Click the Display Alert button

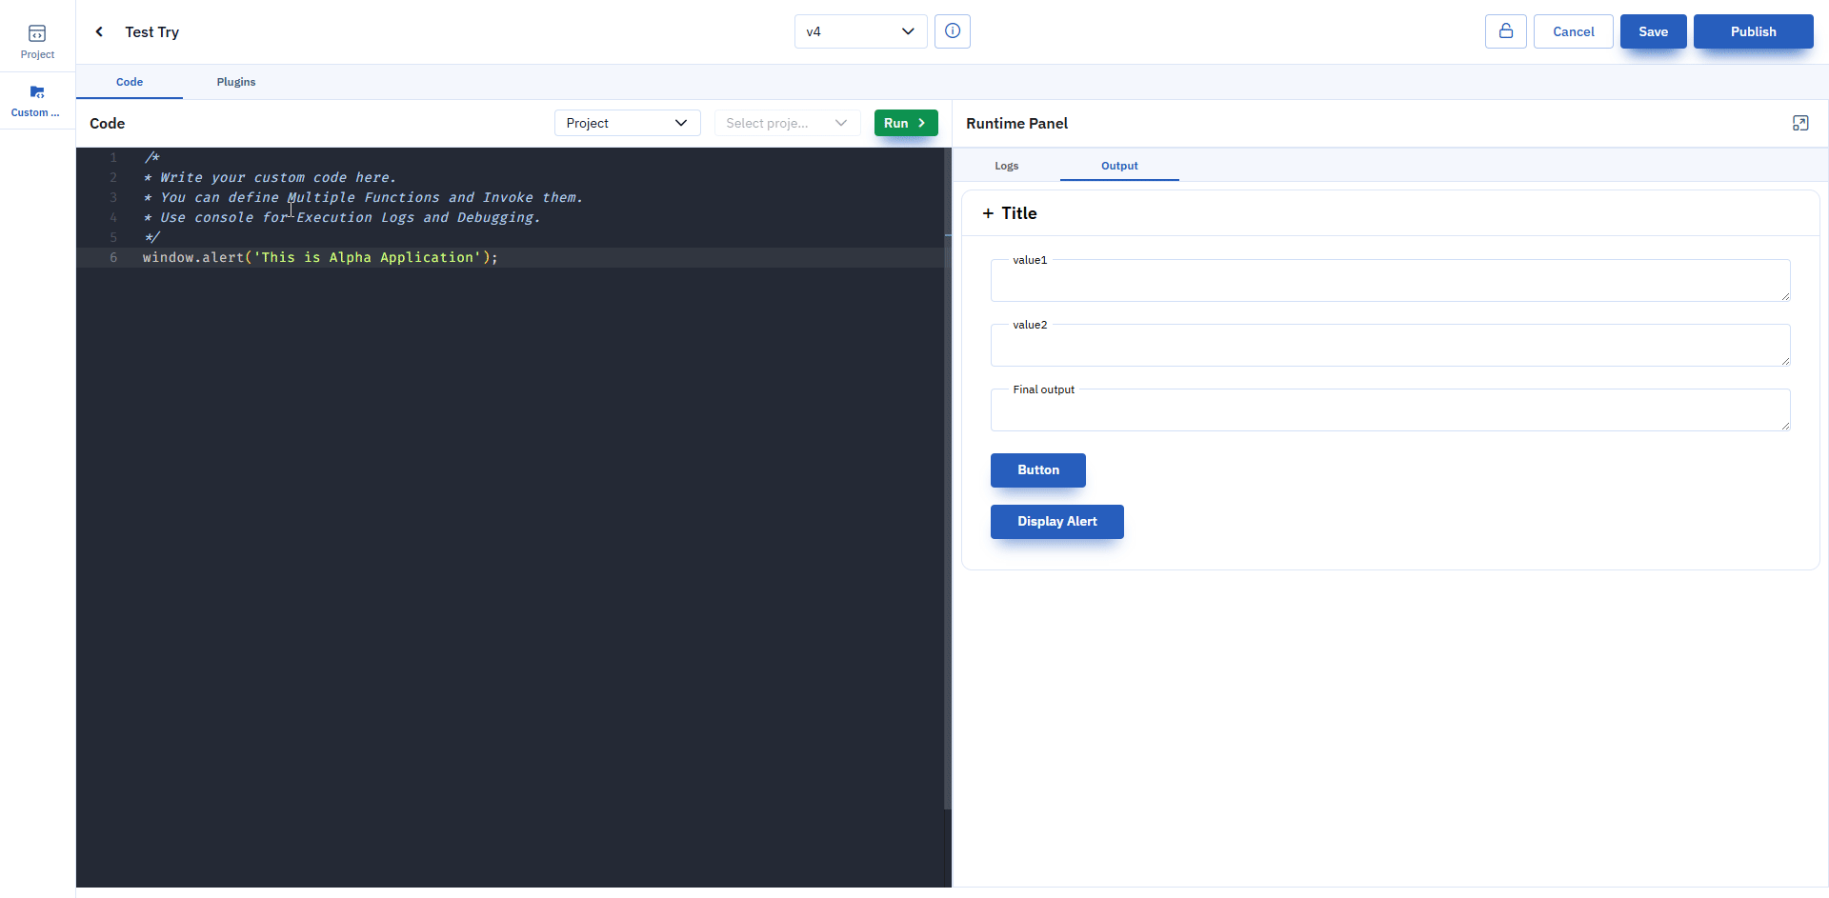[1057, 522]
